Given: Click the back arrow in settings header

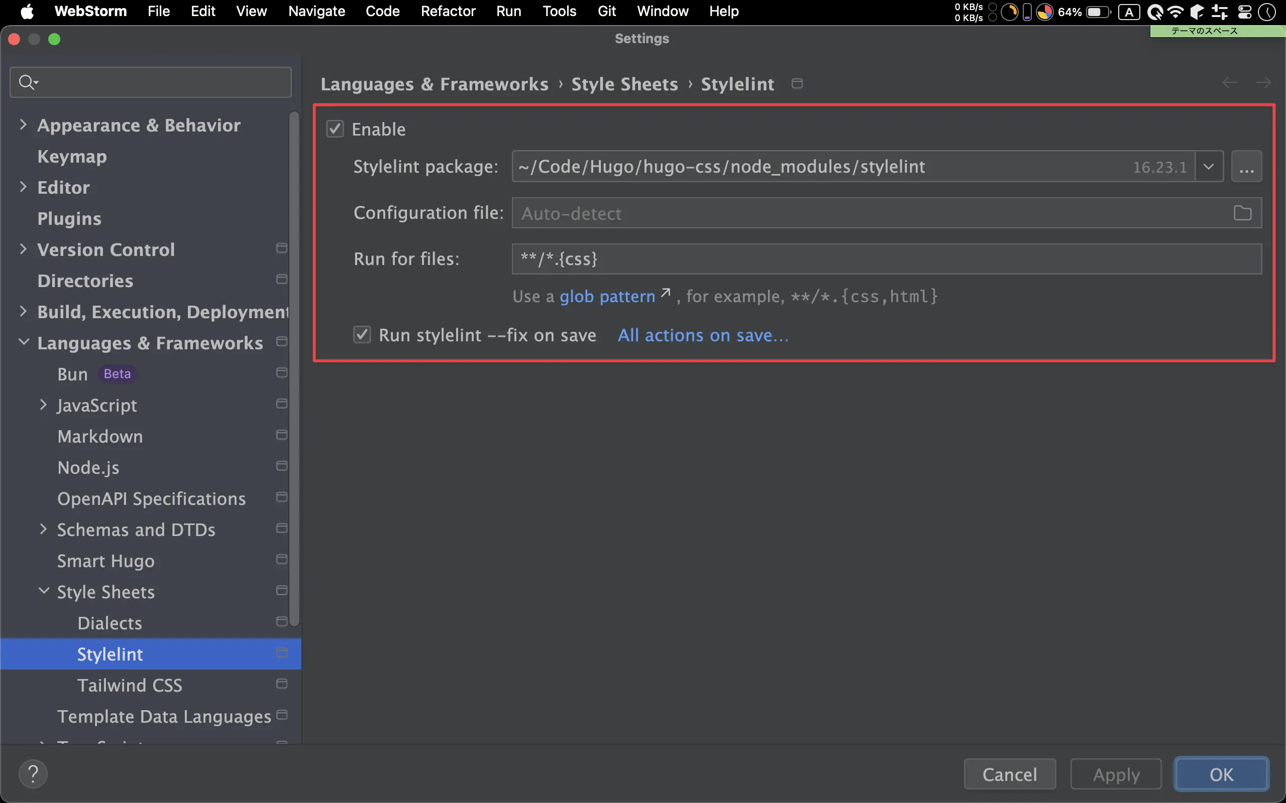Looking at the screenshot, I should pos(1230,83).
